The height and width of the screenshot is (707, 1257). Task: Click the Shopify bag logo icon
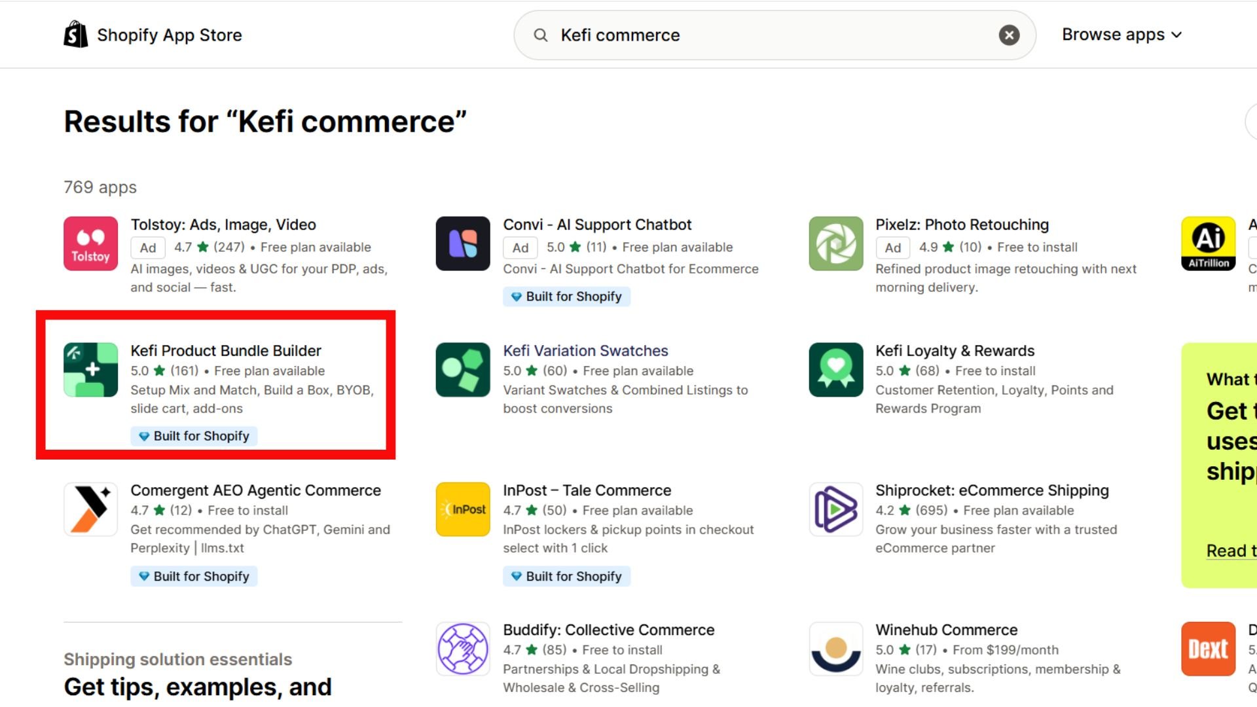pyautogui.click(x=75, y=34)
